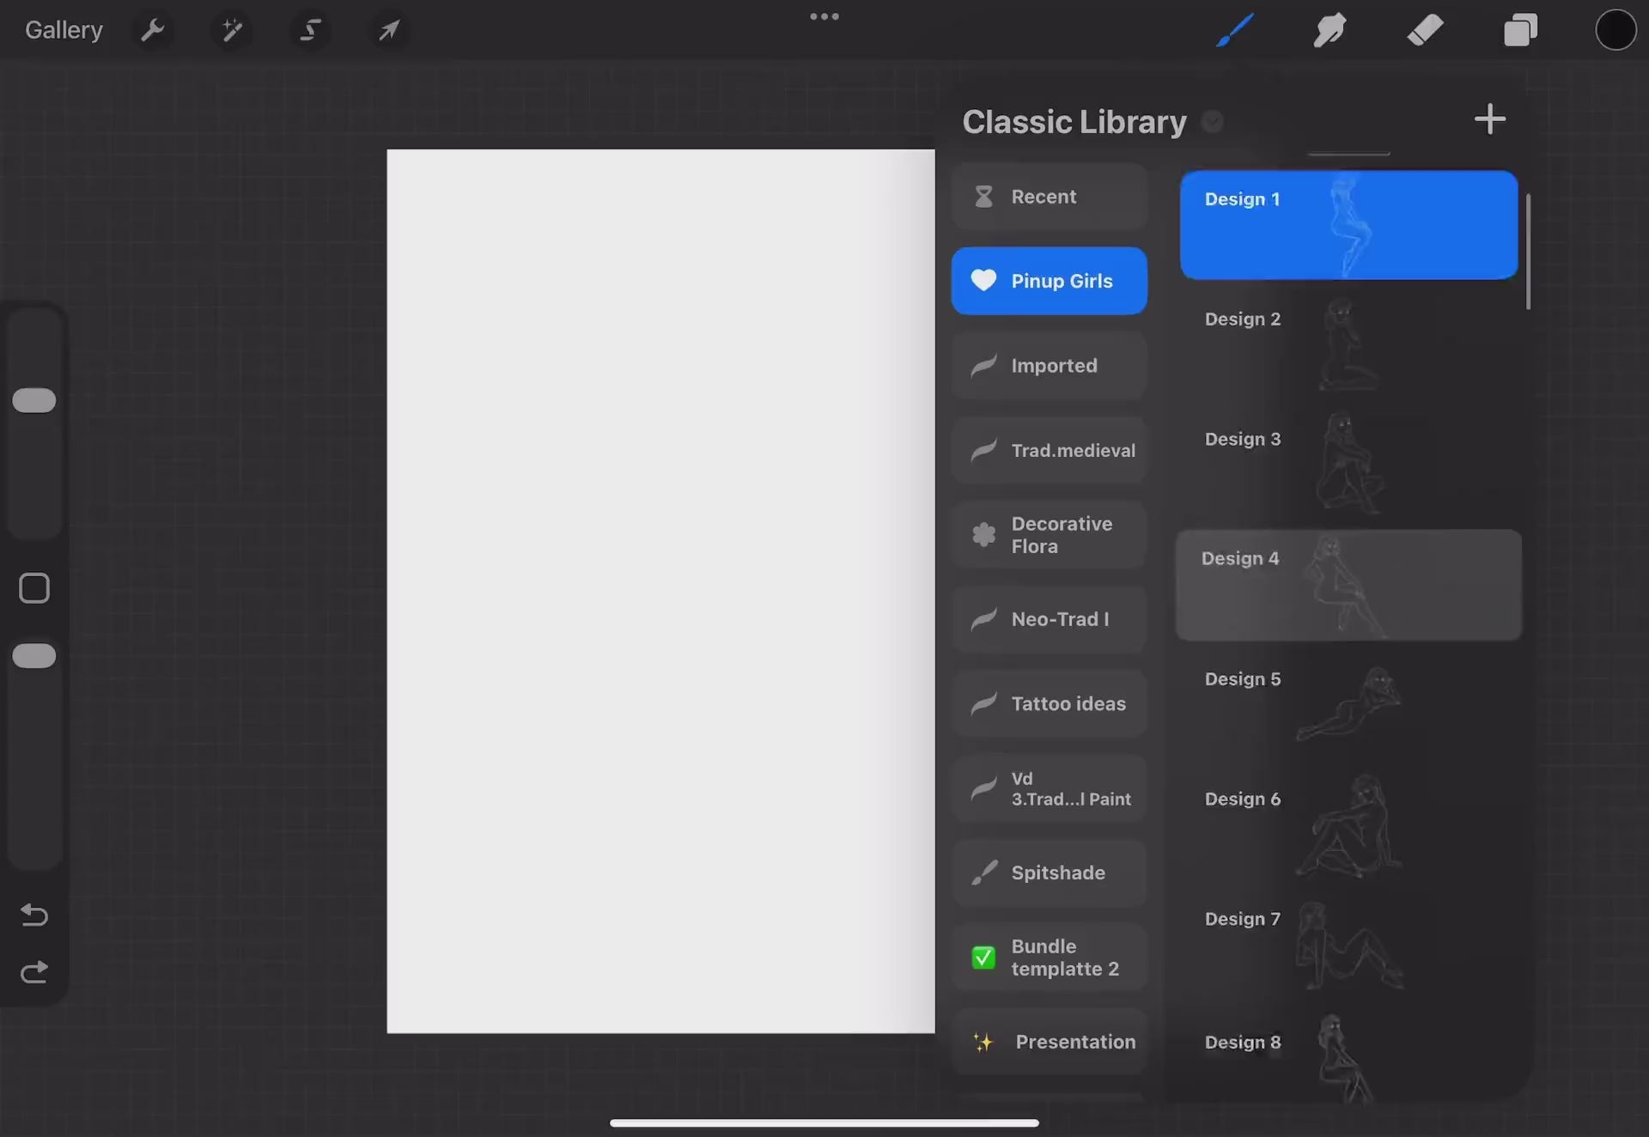
Task: Click on the blank white canvas
Action: [660, 591]
